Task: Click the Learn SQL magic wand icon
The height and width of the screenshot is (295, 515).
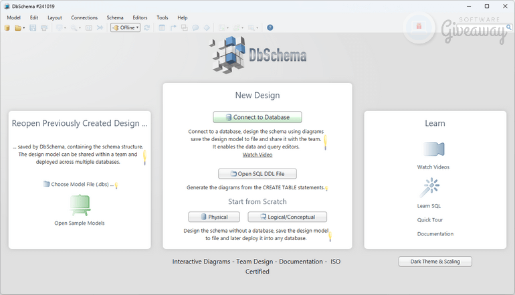Action: point(429,187)
